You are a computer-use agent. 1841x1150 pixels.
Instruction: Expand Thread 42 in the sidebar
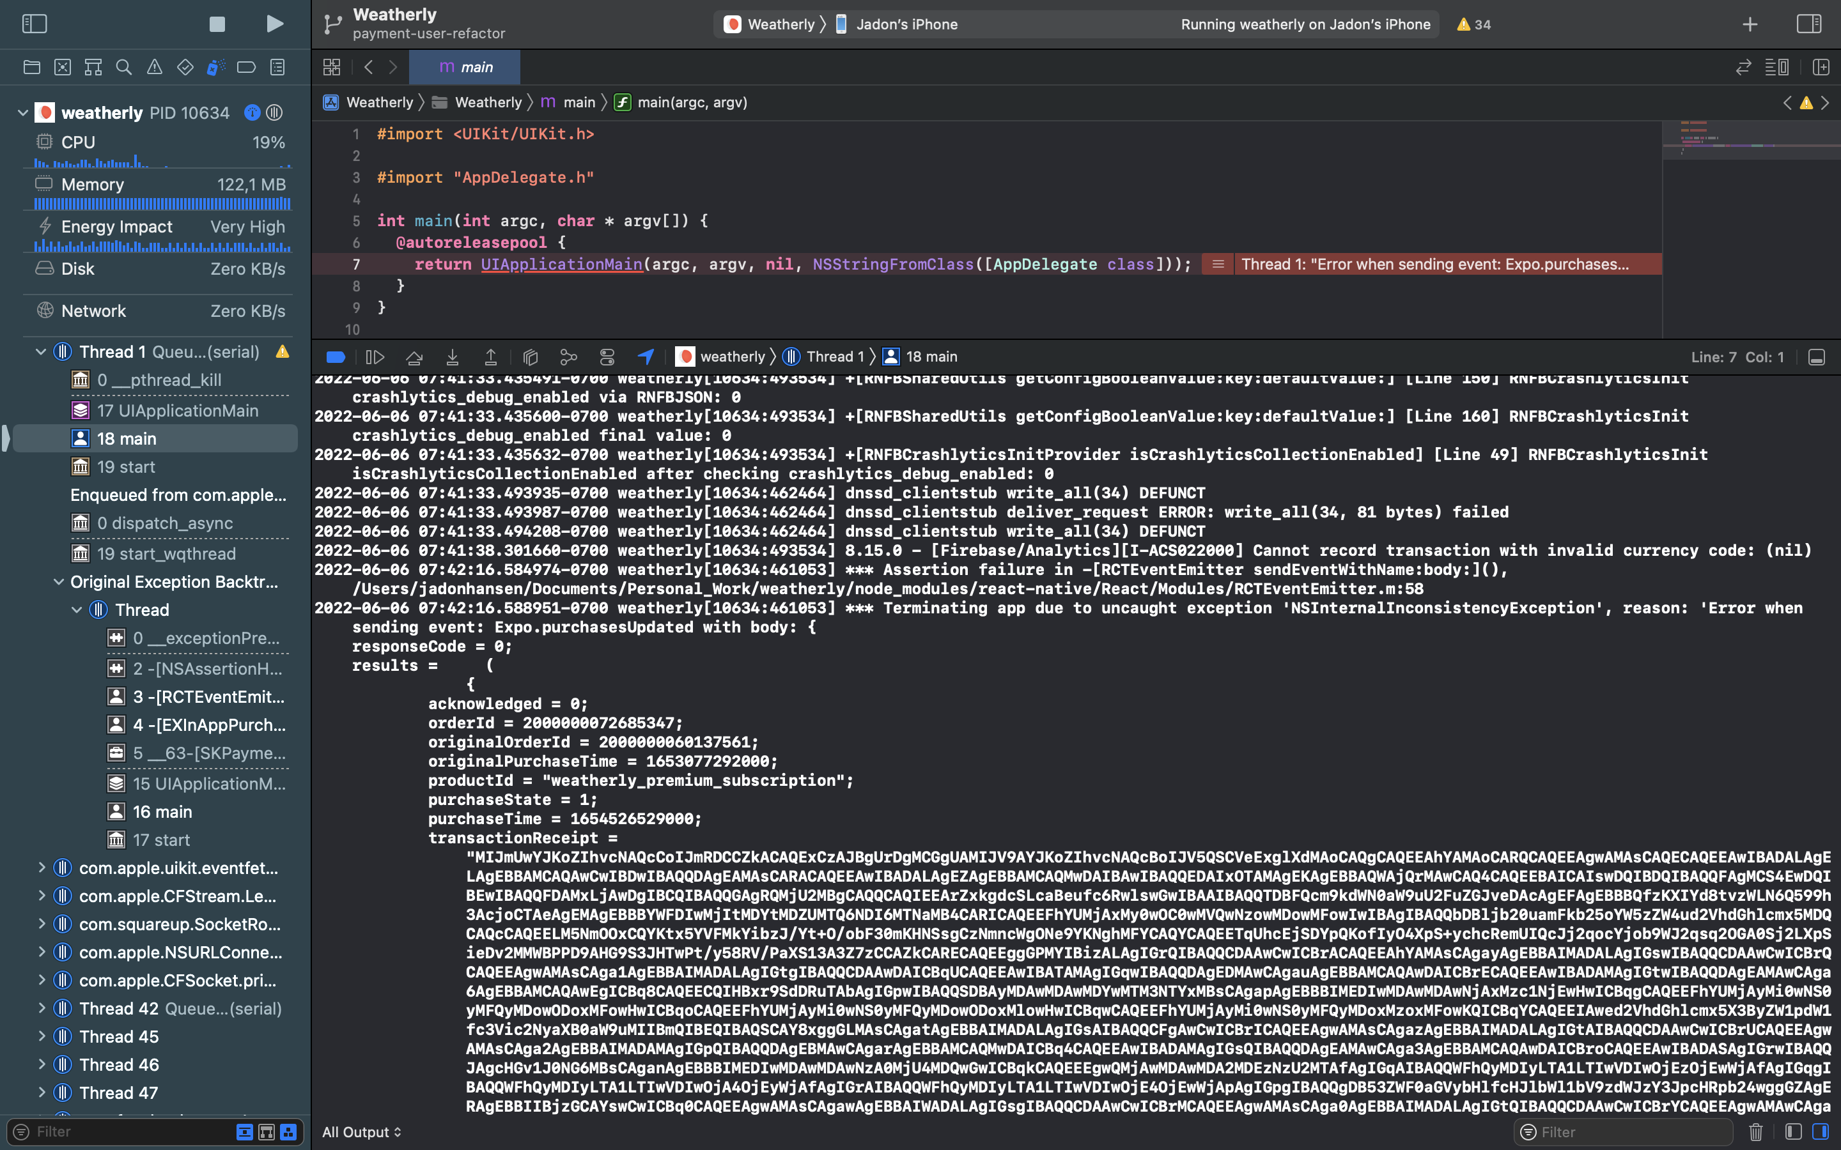[43, 1008]
